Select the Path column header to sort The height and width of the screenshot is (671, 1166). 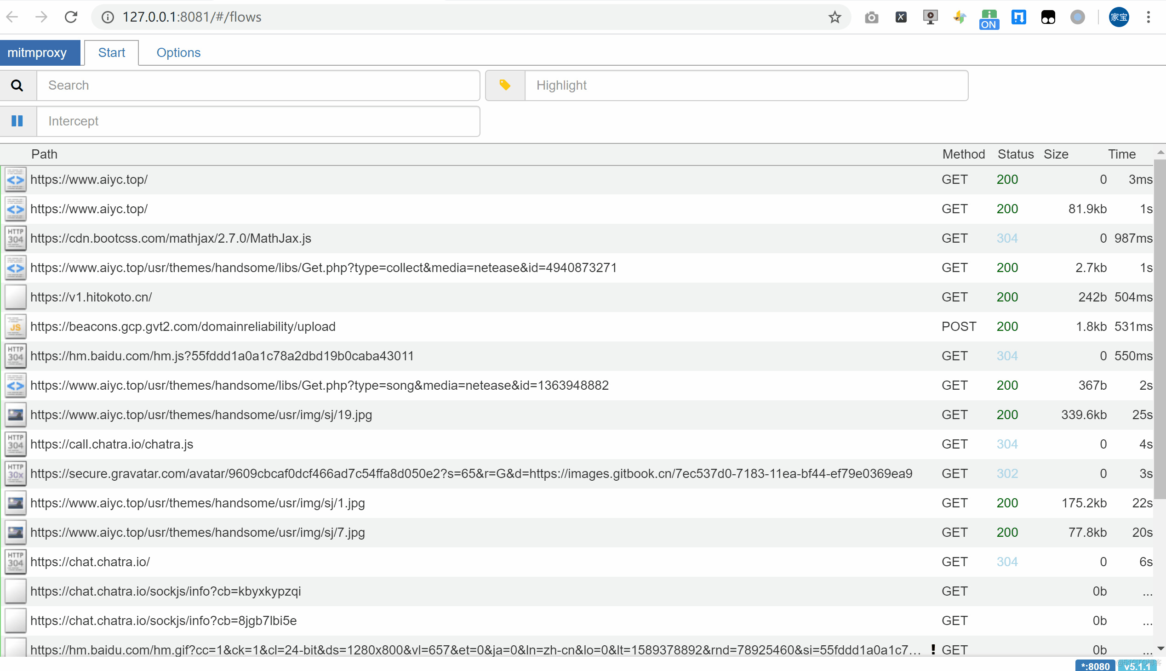pyautogui.click(x=43, y=154)
